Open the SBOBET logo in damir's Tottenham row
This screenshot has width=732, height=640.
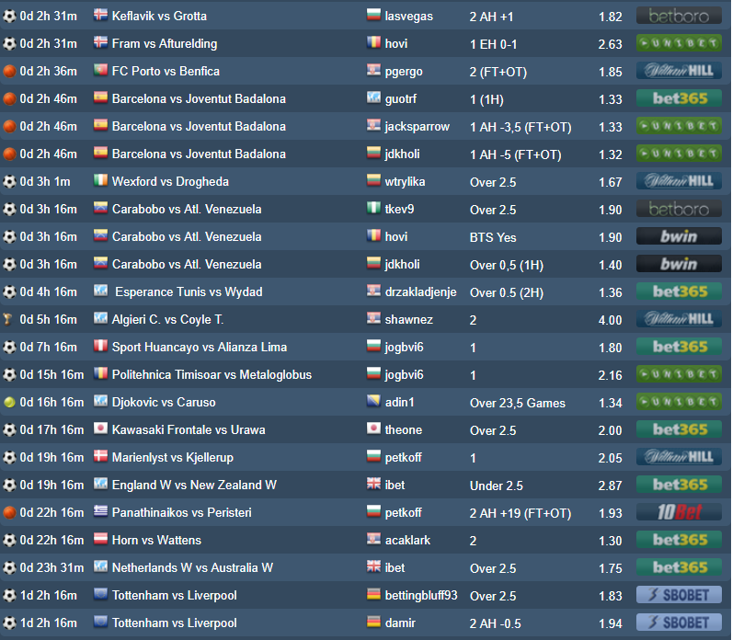[x=679, y=623]
